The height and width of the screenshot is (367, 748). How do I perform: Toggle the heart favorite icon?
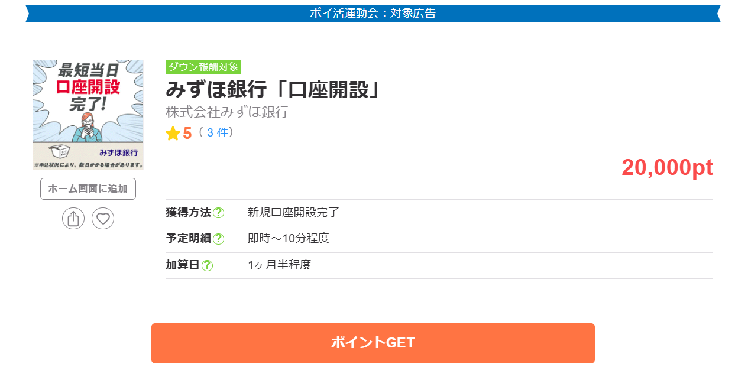click(103, 219)
